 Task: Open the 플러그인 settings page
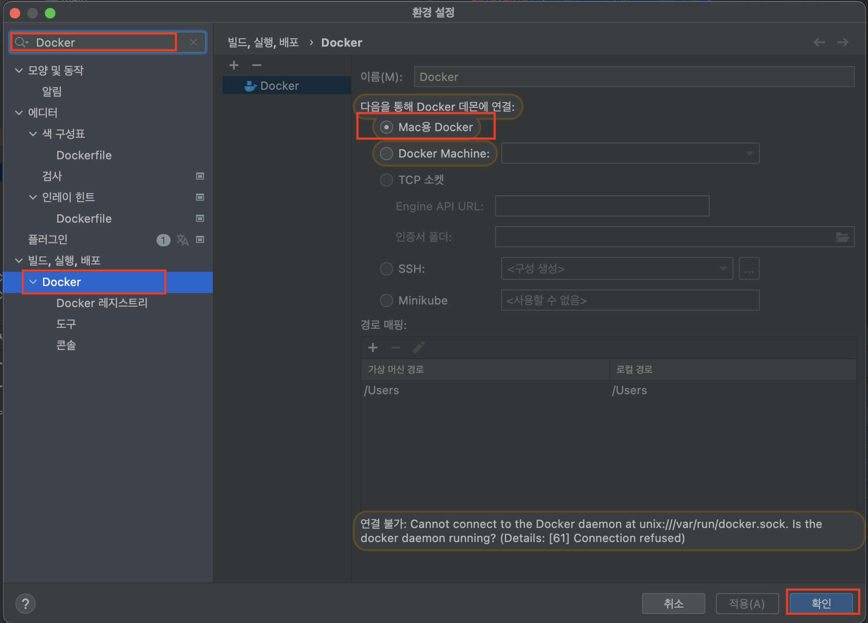[48, 240]
